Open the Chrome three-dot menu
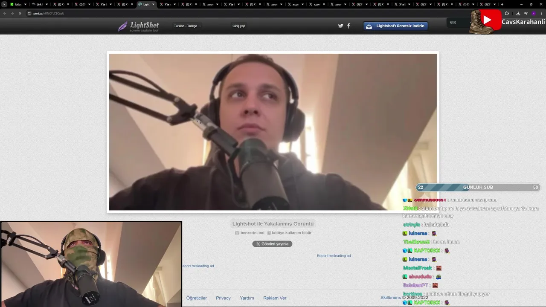Viewport: 546px width, 307px height. pos(541,13)
